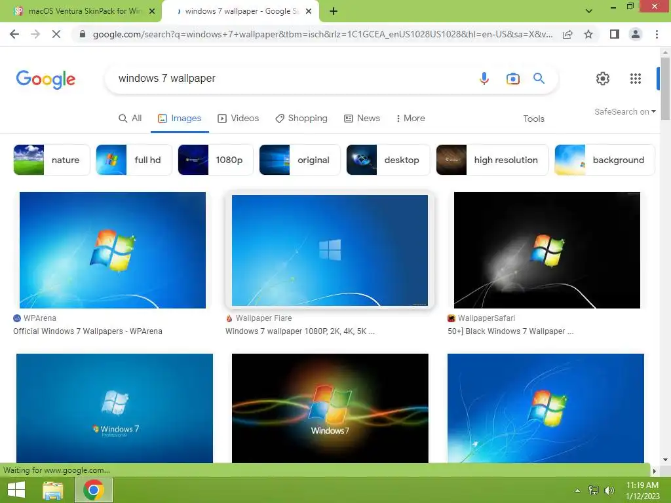Filter by original chip
The width and height of the screenshot is (671, 503).
pos(299,160)
